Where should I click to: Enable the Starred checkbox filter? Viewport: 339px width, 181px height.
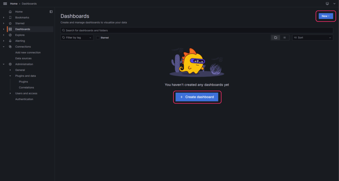point(98,38)
